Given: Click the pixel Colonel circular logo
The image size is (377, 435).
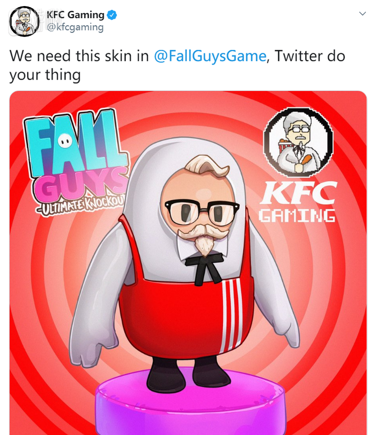Looking at the screenshot, I should [x=298, y=142].
